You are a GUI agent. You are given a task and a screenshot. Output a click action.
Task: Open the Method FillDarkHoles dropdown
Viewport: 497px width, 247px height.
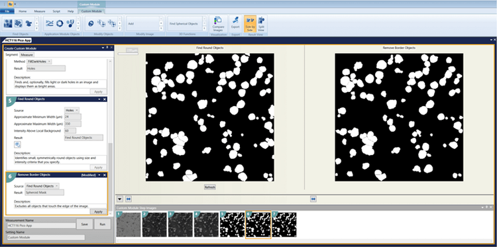coord(40,62)
